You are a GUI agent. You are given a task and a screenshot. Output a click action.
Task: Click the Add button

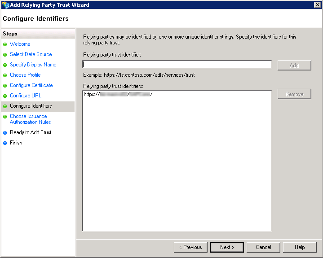pos(294,66)
